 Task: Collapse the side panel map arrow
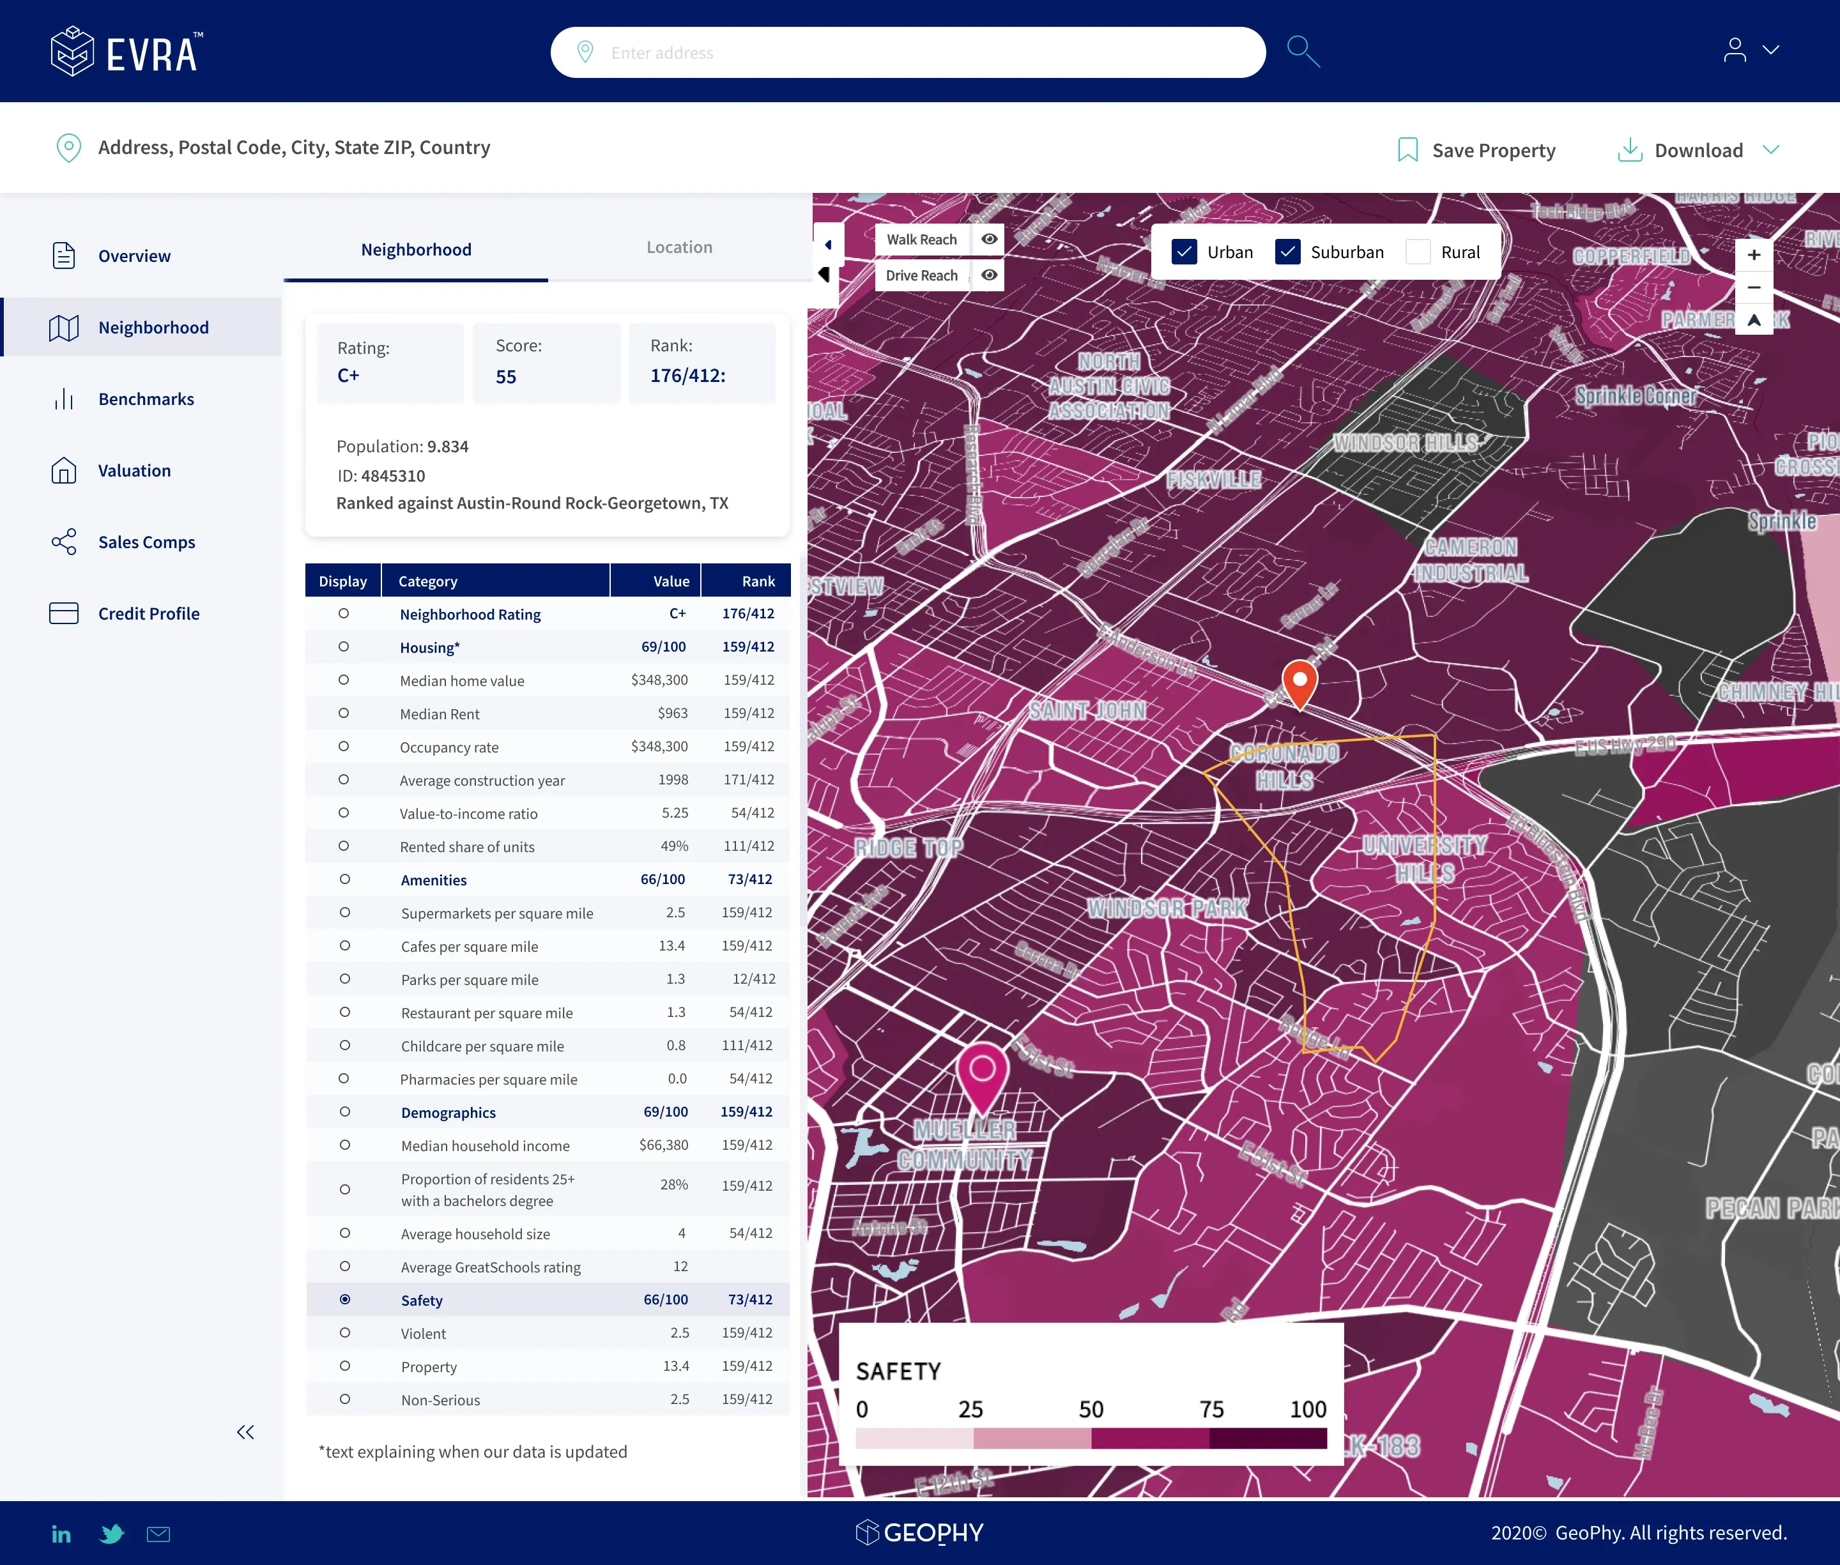point(828,245)
